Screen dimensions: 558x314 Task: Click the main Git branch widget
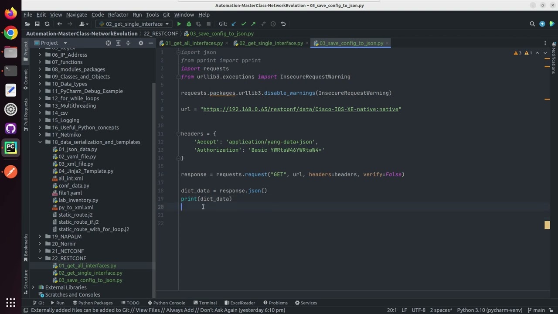[x=536, y=311]
